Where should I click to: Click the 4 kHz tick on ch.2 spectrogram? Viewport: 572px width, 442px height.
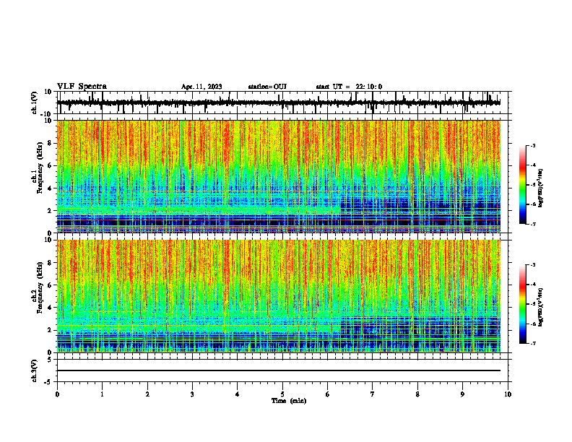click(50, 308)
